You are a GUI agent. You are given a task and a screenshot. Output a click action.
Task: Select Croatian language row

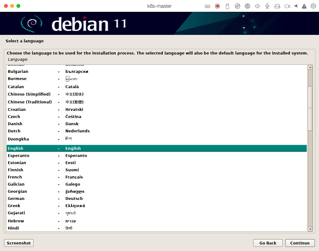156,110
